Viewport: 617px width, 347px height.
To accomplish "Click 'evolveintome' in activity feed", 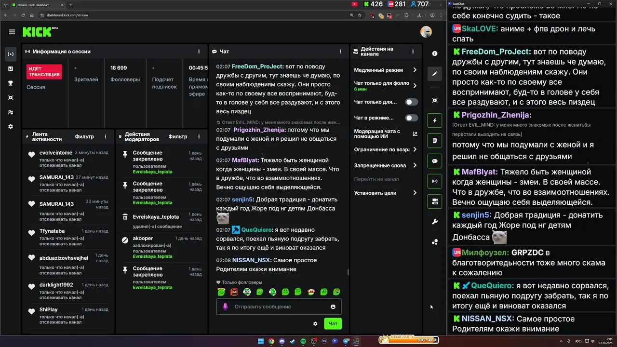I will (56, 153).
